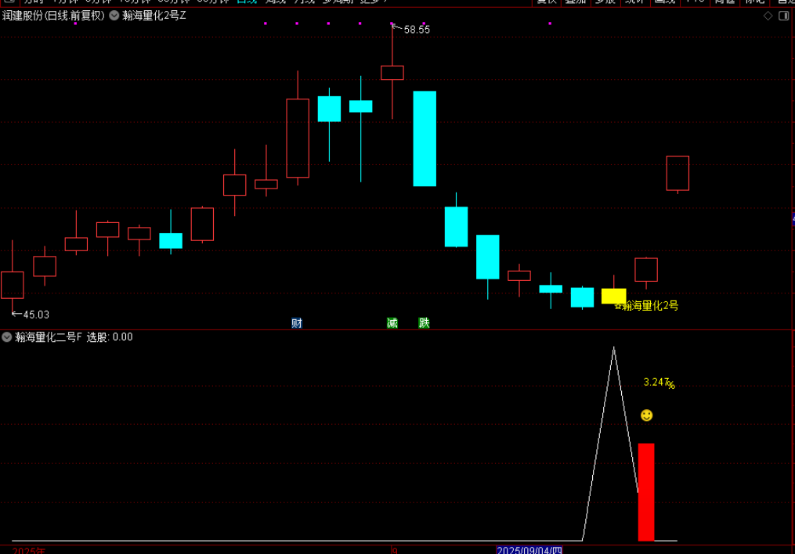The width and height of the screenshot is (795, 554).
Task: Click the yellow smiley face signal icon
Action: tap(646, 415)
